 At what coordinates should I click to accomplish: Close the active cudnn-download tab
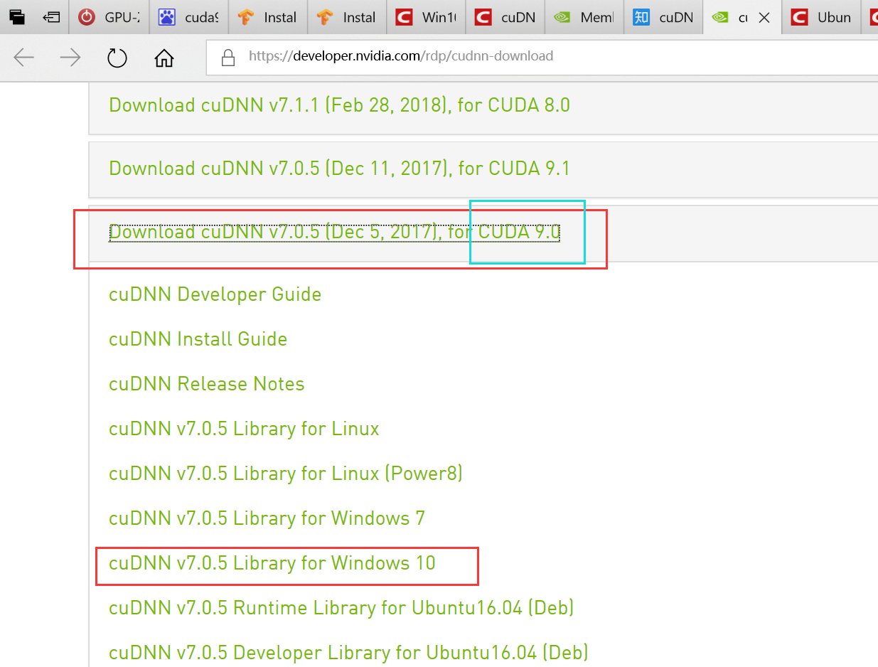[x=764, y=18]
